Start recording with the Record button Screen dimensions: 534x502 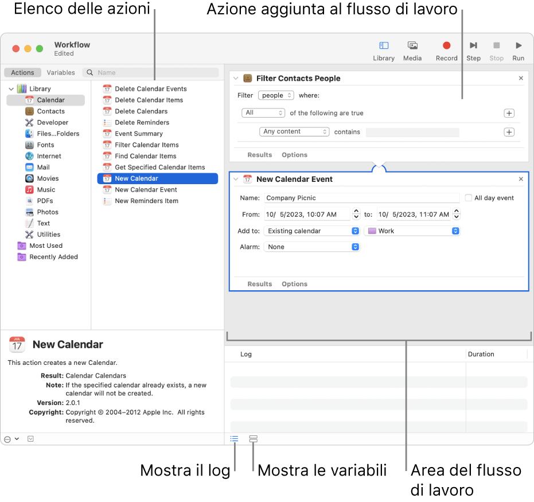pyautogui.click(x=446, y=51)
